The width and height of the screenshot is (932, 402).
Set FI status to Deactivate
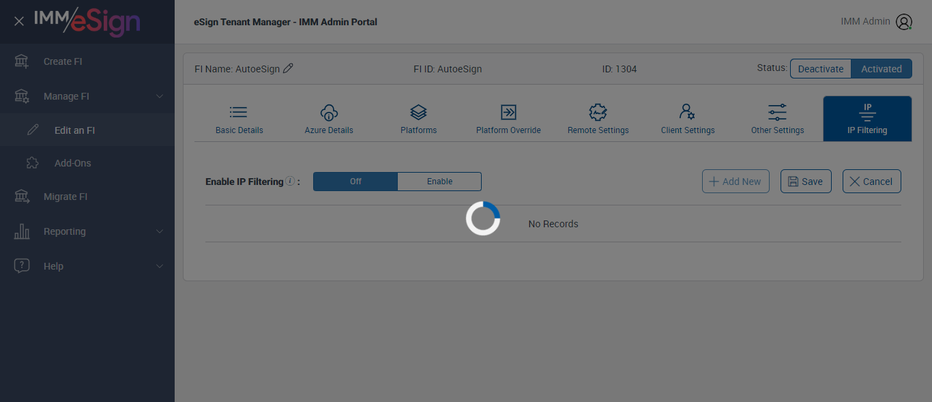coord(821,69)
